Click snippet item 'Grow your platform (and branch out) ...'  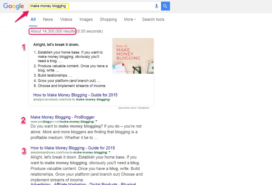point(69,81)
